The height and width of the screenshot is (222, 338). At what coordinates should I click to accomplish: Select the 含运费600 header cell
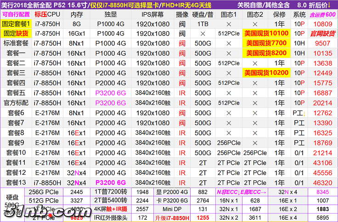click(x=322, y=14)
